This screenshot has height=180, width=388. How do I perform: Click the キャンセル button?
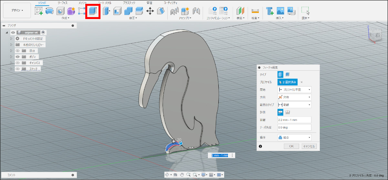click(x=309, y=146)
